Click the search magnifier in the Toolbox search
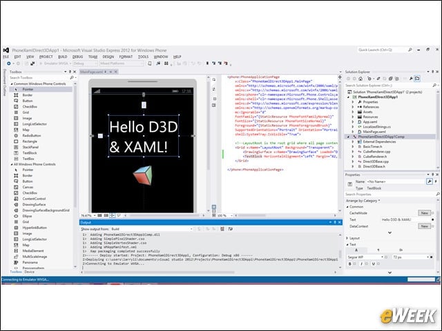The image size is (442, 331). (x=72, y=78)
